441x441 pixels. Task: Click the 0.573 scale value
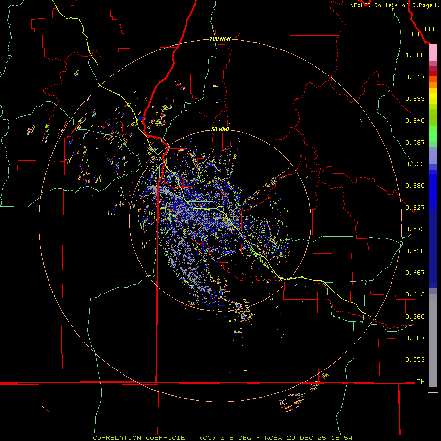[x=415, y=229]
